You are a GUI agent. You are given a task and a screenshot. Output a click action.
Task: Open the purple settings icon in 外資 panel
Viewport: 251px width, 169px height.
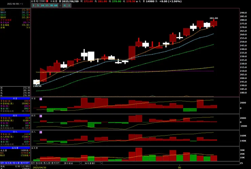(x=41, y=99)
